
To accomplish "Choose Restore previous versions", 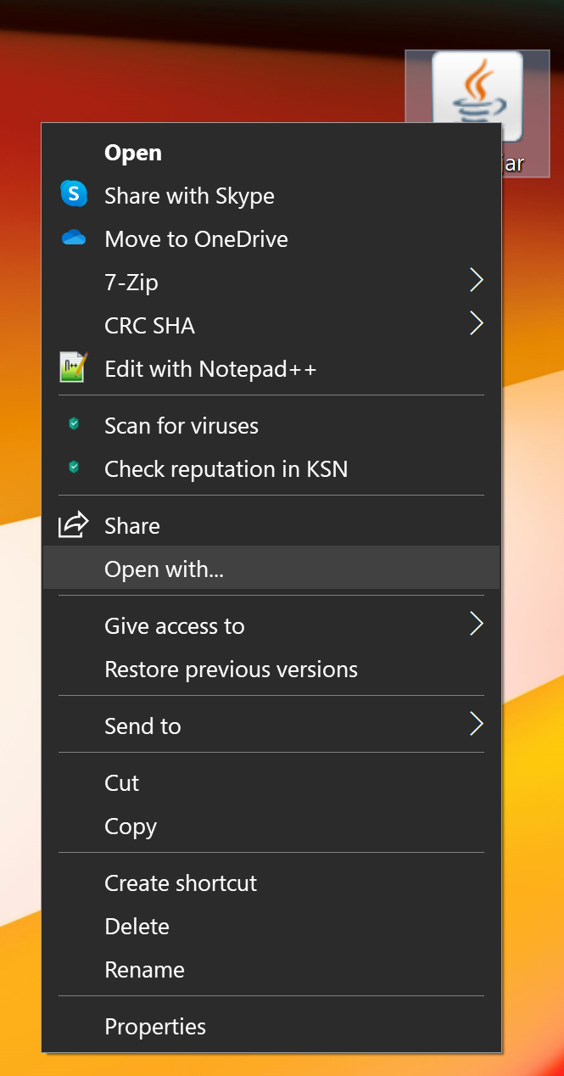I will click(x=271, y=670).
